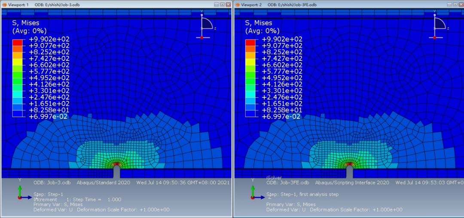464x218 pixels.
Task: Maximize the Viewport 1 window
Action: coord(223,5)
